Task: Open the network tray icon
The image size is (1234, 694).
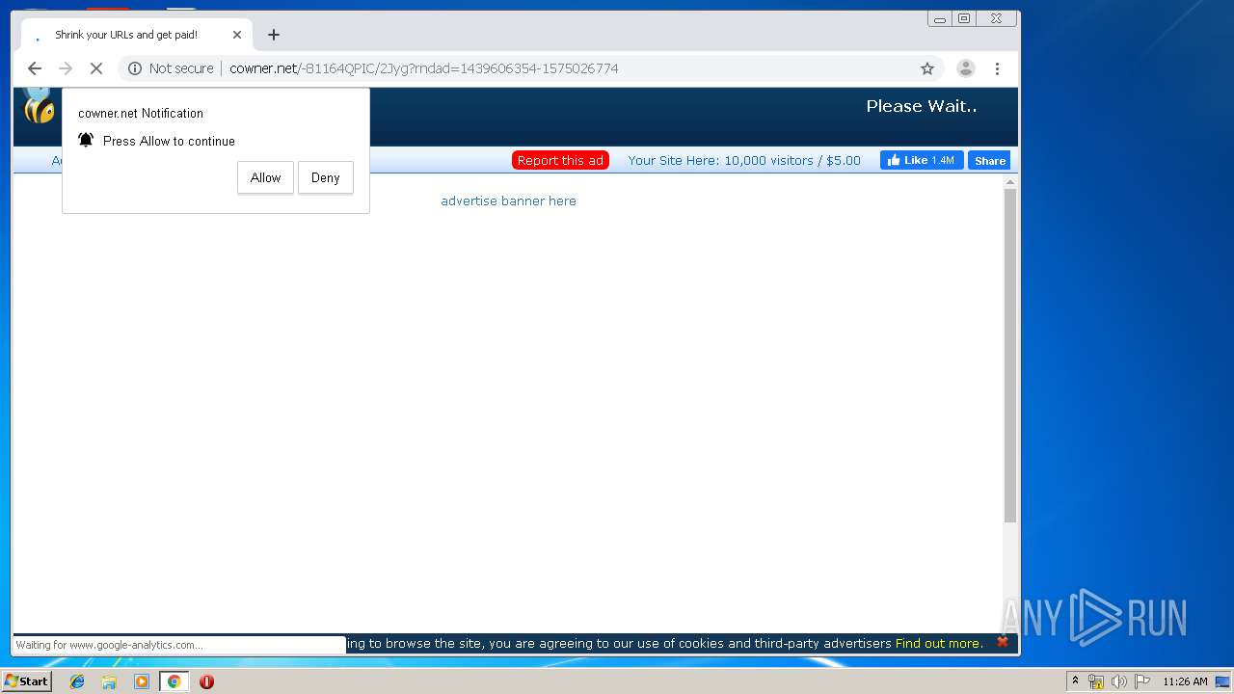Action: pos(1096,681)
